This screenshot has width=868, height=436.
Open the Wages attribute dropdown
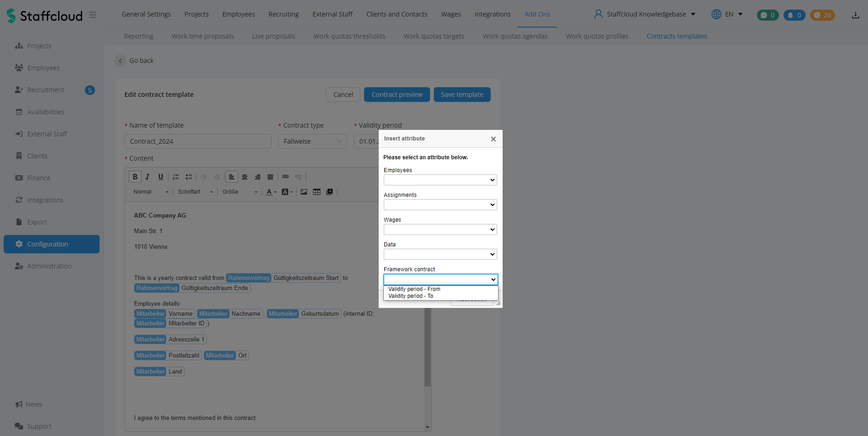(440, 229)
